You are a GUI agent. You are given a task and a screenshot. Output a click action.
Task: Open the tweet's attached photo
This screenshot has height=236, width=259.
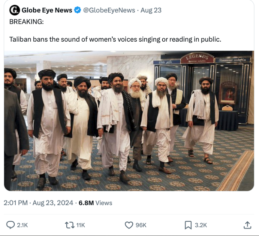tap(129, 121)
